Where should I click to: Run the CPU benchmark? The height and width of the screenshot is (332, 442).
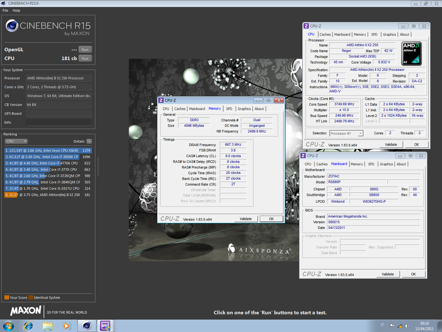click(x=85, y=58)
